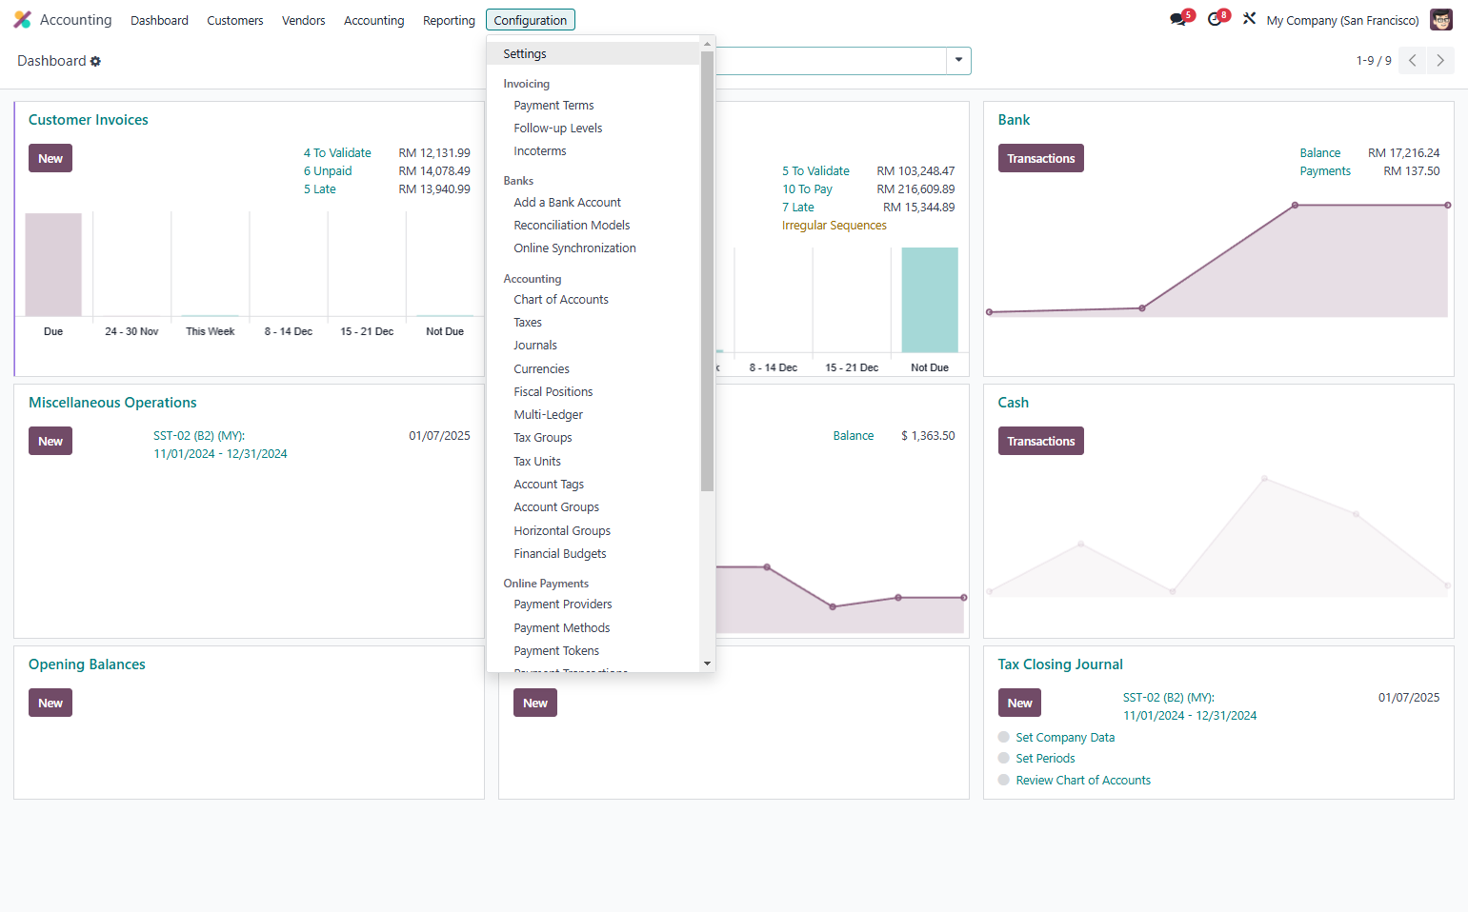1468x912 pixels.
Task: Switch company via My Company (San Francisco)
Action: pos(1342,20)
